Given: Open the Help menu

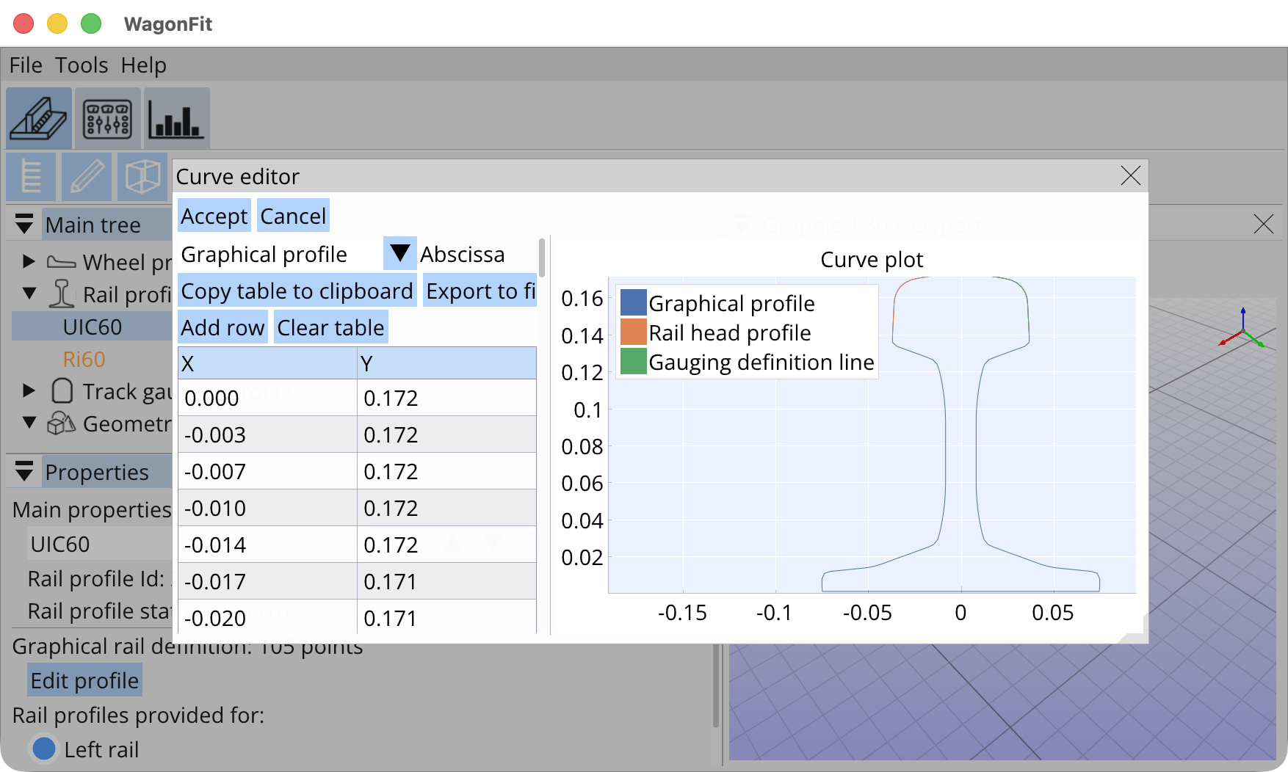Looking at the screenshot, I should click(x=143, y=65).
